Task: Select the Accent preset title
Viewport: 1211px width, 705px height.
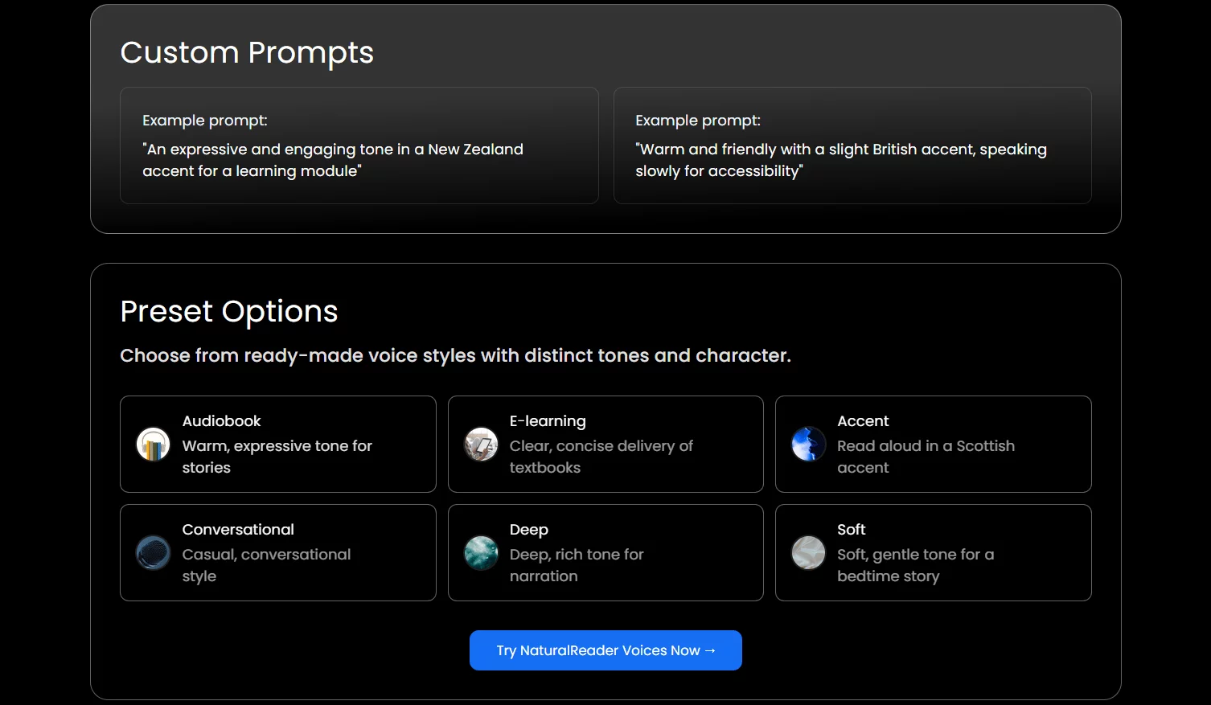Action: tap(863, 421)
